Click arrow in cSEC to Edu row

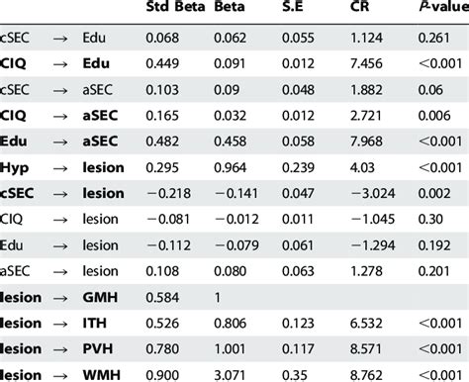pos(60,39)
